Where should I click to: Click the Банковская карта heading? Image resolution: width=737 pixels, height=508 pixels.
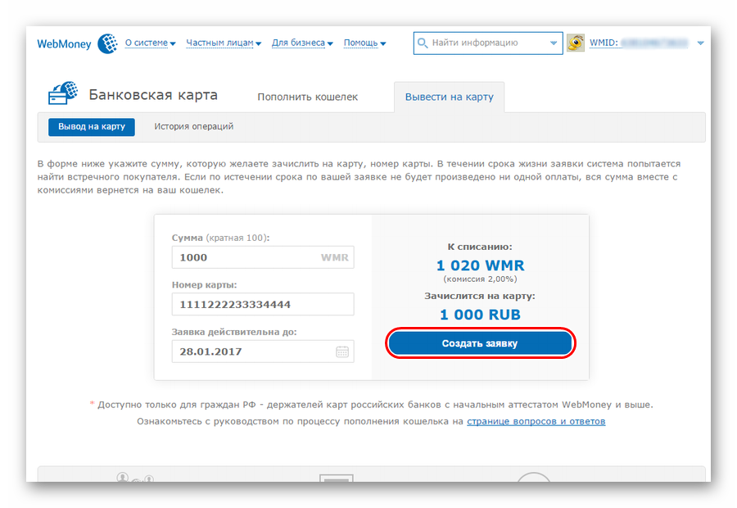(x=153, y=95)
